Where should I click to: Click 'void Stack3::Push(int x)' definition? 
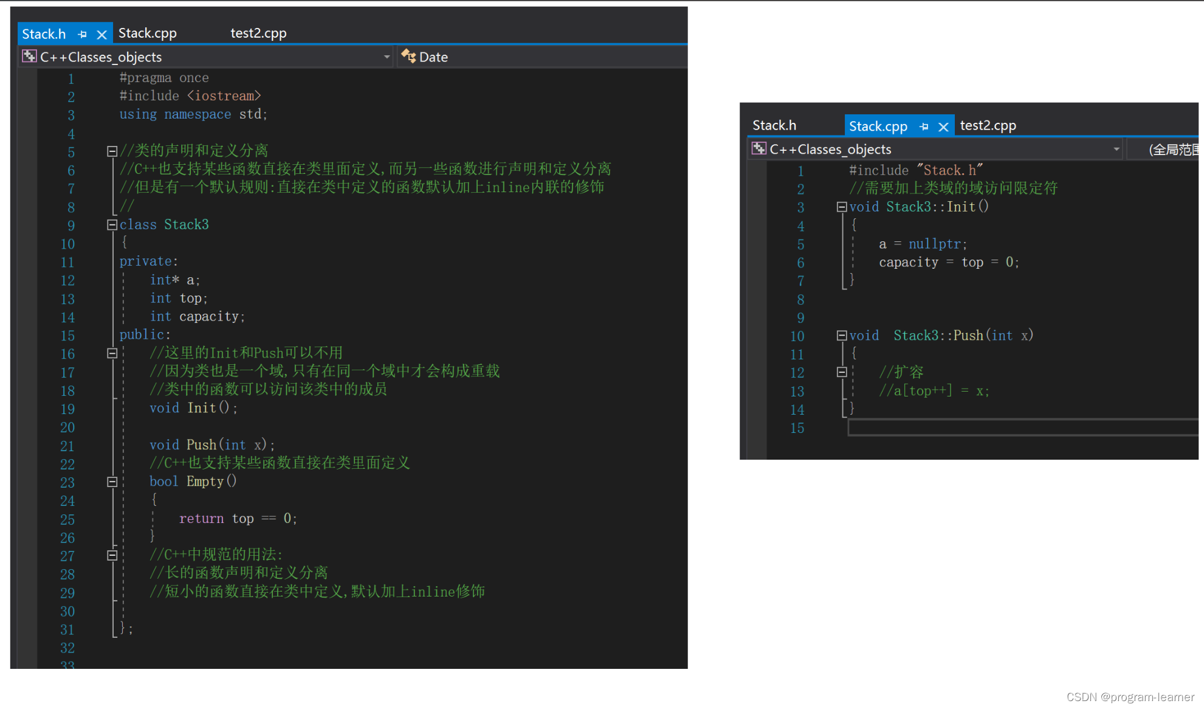[x=941, y=336]
